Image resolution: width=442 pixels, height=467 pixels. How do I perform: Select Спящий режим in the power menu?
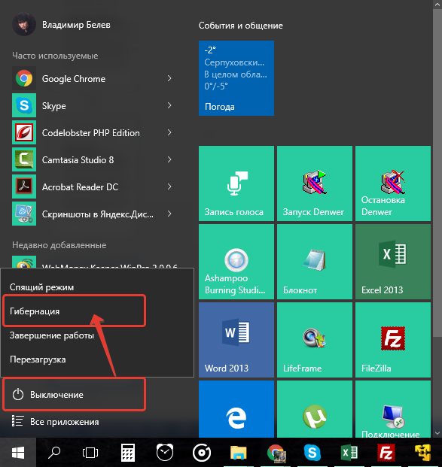pyautogui.click(x=74, y=287)
